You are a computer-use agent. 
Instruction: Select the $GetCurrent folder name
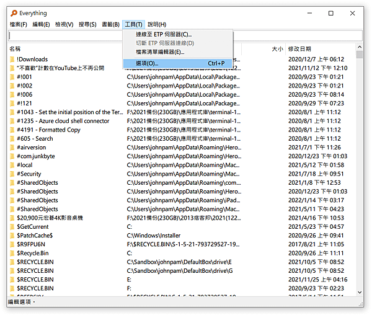(33, 227)
